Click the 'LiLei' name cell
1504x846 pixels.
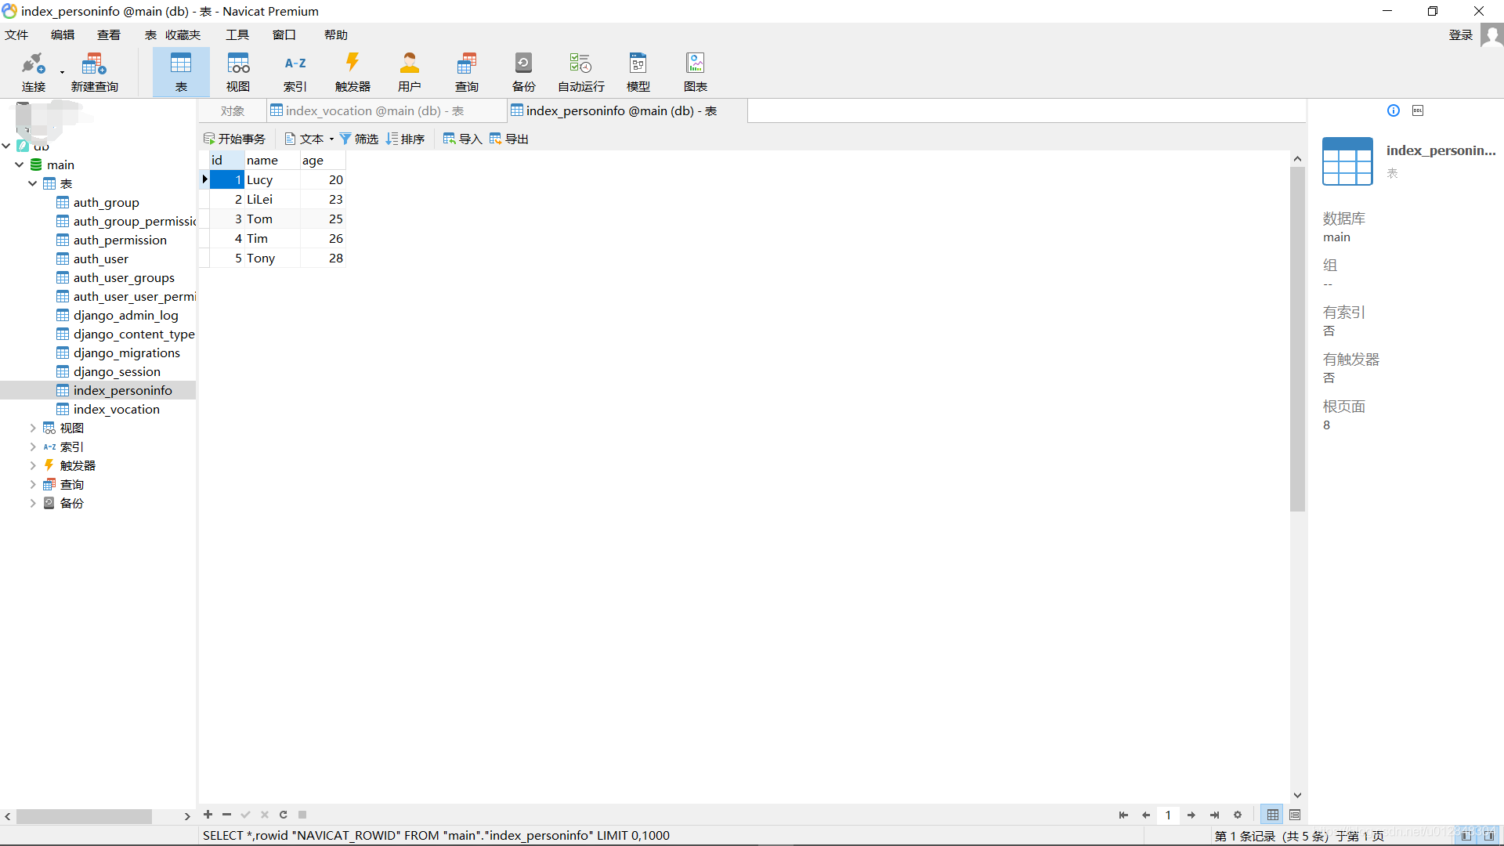pyautogui.click(x=272, y=200)
